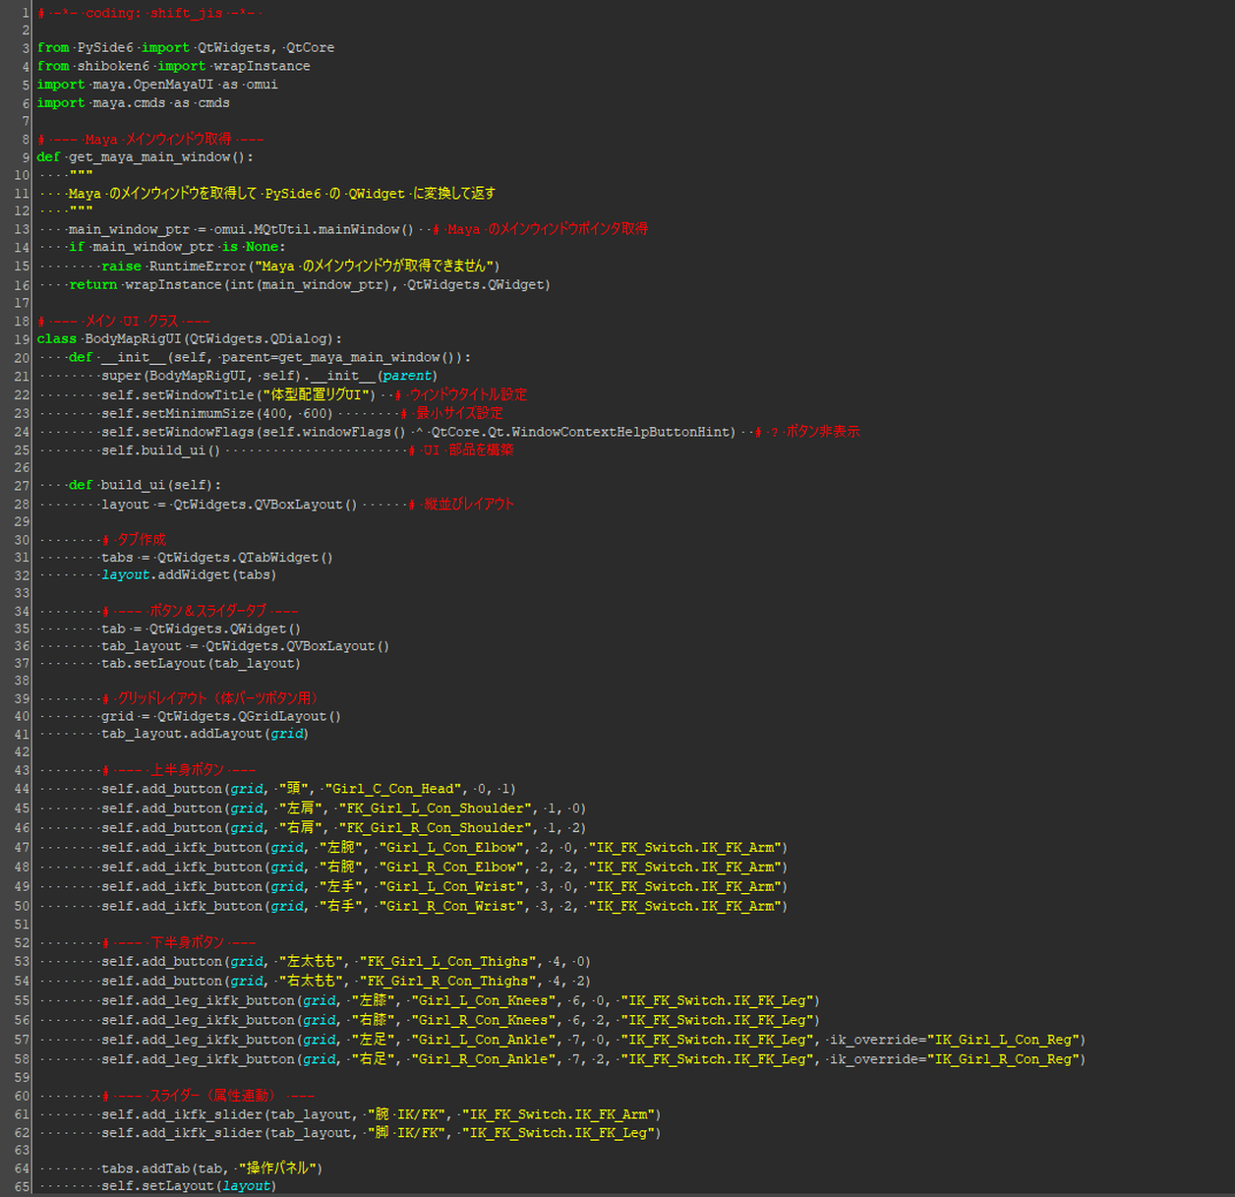The image size is (1235, 1197).
Task: Click the "脚 IK/FK" slider label string
Action: [406, 1133]
